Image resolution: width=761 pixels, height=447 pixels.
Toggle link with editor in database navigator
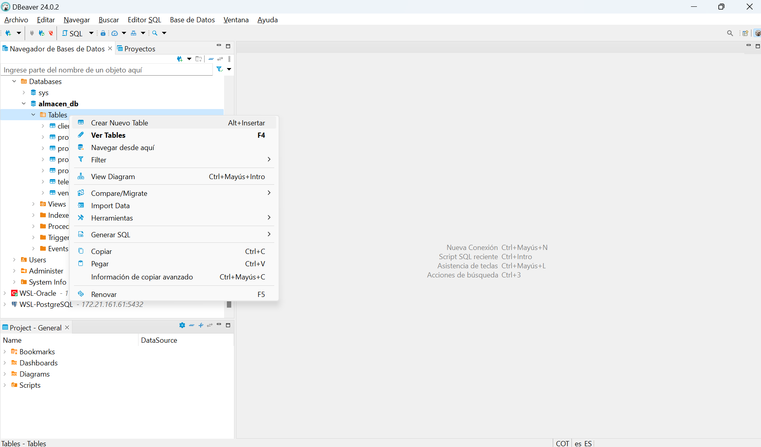tap(220, 59)
